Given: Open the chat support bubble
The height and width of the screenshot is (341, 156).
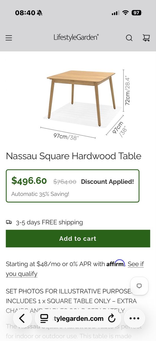Looking at the screenshot, I should [x=139, y=286].
